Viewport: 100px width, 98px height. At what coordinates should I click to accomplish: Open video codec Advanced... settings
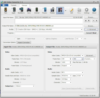click(90, 56)
